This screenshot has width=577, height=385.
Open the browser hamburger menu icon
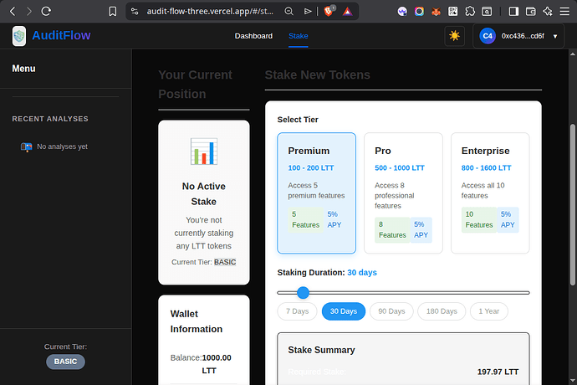pos(566,12)
